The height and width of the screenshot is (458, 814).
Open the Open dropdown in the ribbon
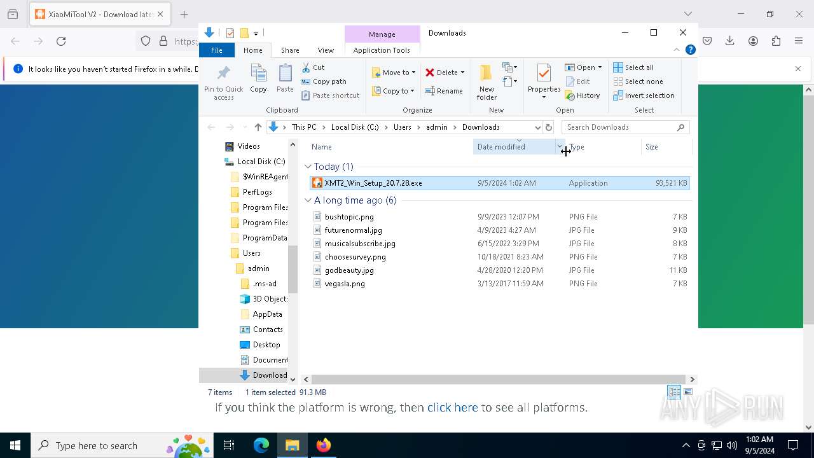[x=583, y=67]
